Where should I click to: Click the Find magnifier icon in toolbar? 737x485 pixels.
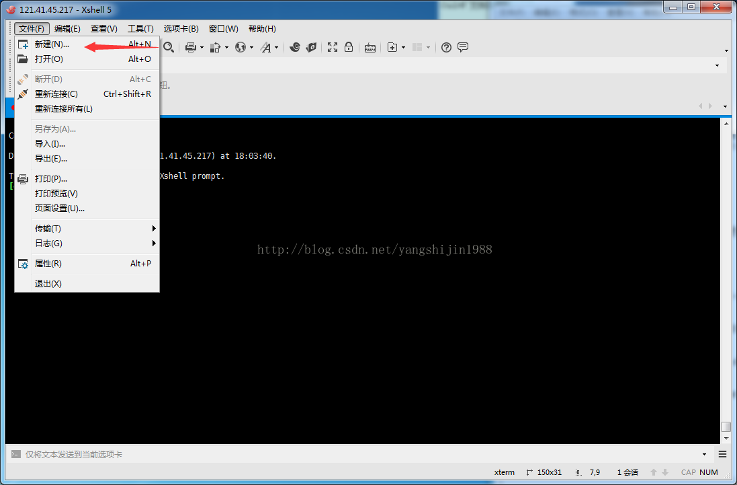click(x=169, y=47)
